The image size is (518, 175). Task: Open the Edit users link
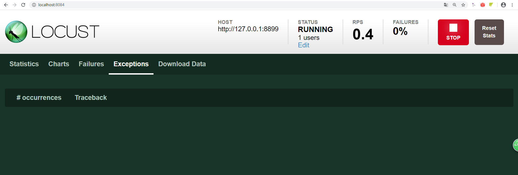tap(304, 45)
